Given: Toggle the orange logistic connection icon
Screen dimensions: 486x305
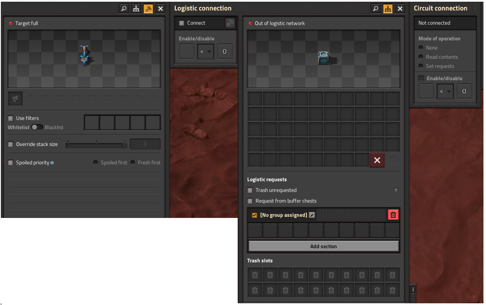Looking at the screenshot, I should [x=148, y=8].
